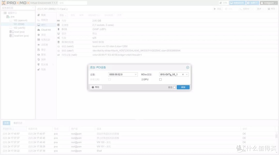The width and height of the screenshot is (279, 155).
Task: Select the 网络设备 (net0) row
Action: click(167, 55)
